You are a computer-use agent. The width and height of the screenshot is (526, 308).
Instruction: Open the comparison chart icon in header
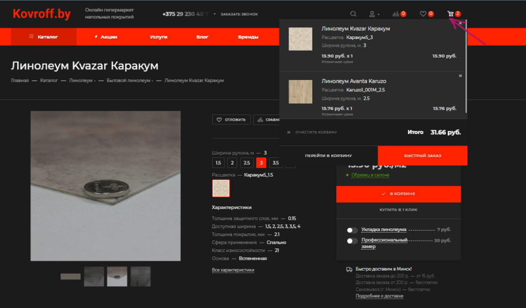396,14
